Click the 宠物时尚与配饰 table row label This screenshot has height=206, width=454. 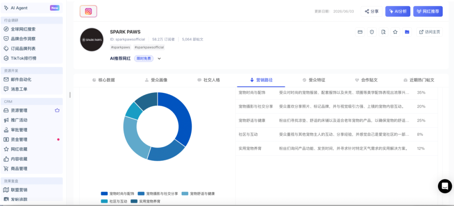click(x=252, y=92)
